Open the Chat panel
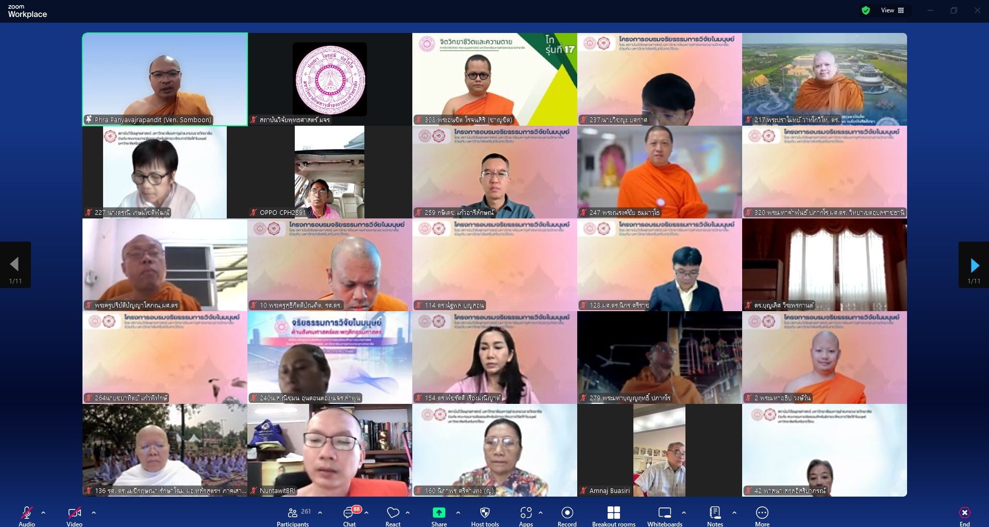Image resolution: width=989 pixels, height=527 pixels. click(x=349, y=516)
